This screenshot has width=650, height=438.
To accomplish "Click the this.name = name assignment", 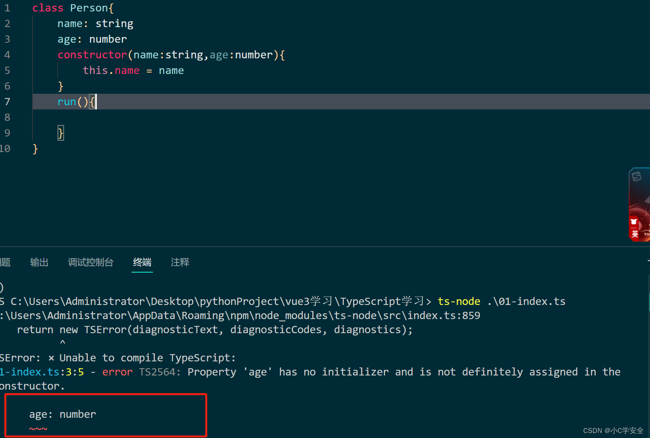I will point(133,70).
